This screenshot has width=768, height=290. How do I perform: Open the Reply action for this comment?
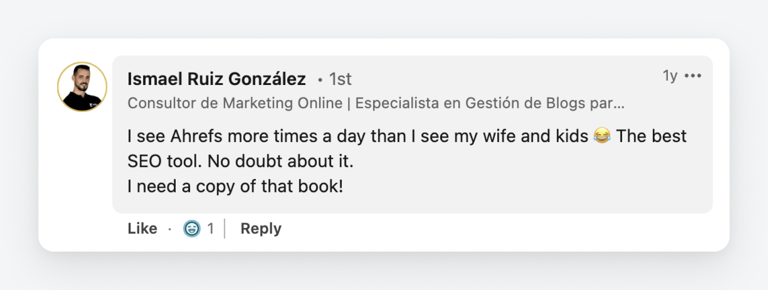point(261,229)
